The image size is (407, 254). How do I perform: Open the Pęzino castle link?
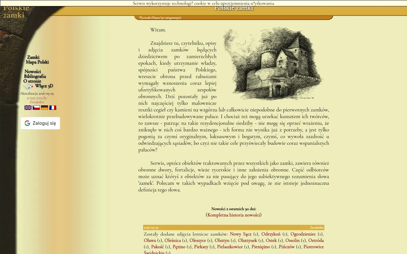tap(179, 247)
